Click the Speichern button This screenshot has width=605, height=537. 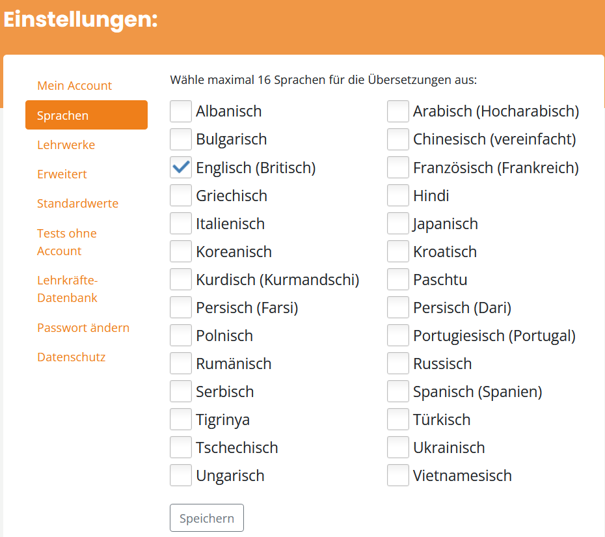pos(207,517)
